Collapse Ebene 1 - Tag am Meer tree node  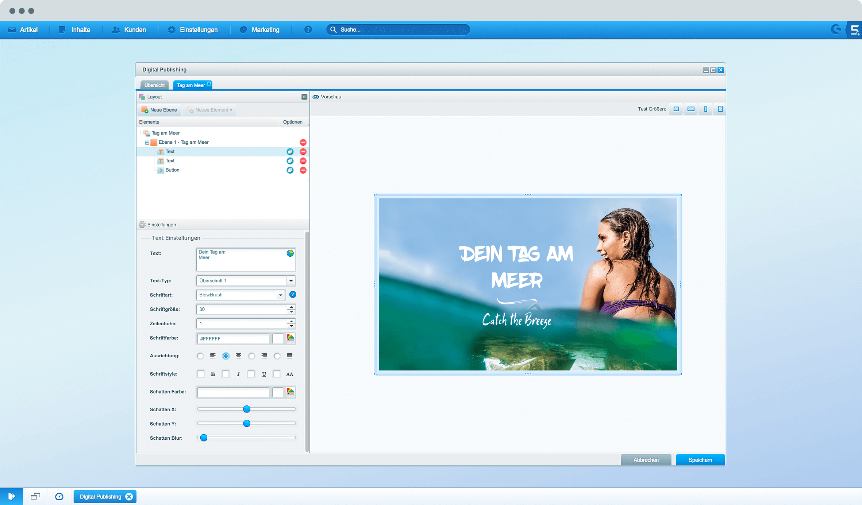[147, 143]
